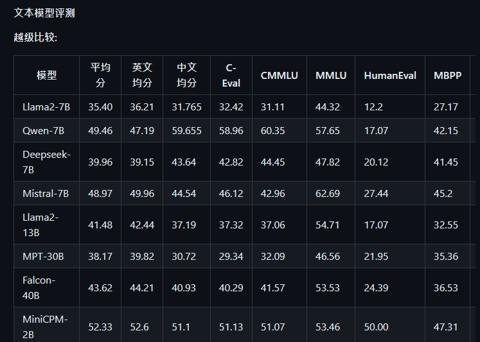
Task: Select the HumanEval column header
Action: tap(390, 75)
